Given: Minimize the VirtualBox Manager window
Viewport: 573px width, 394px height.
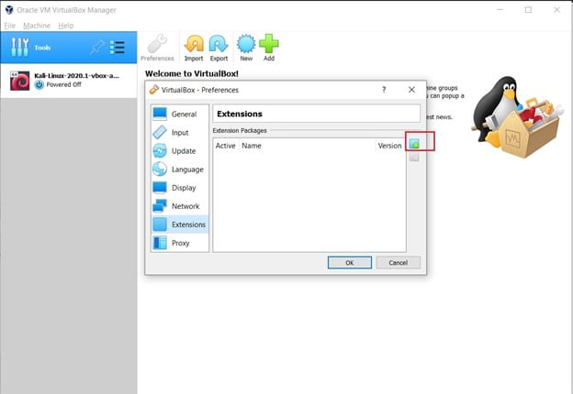Looking at the screenshot, I should pyautogui.click(x=500, y=10).
